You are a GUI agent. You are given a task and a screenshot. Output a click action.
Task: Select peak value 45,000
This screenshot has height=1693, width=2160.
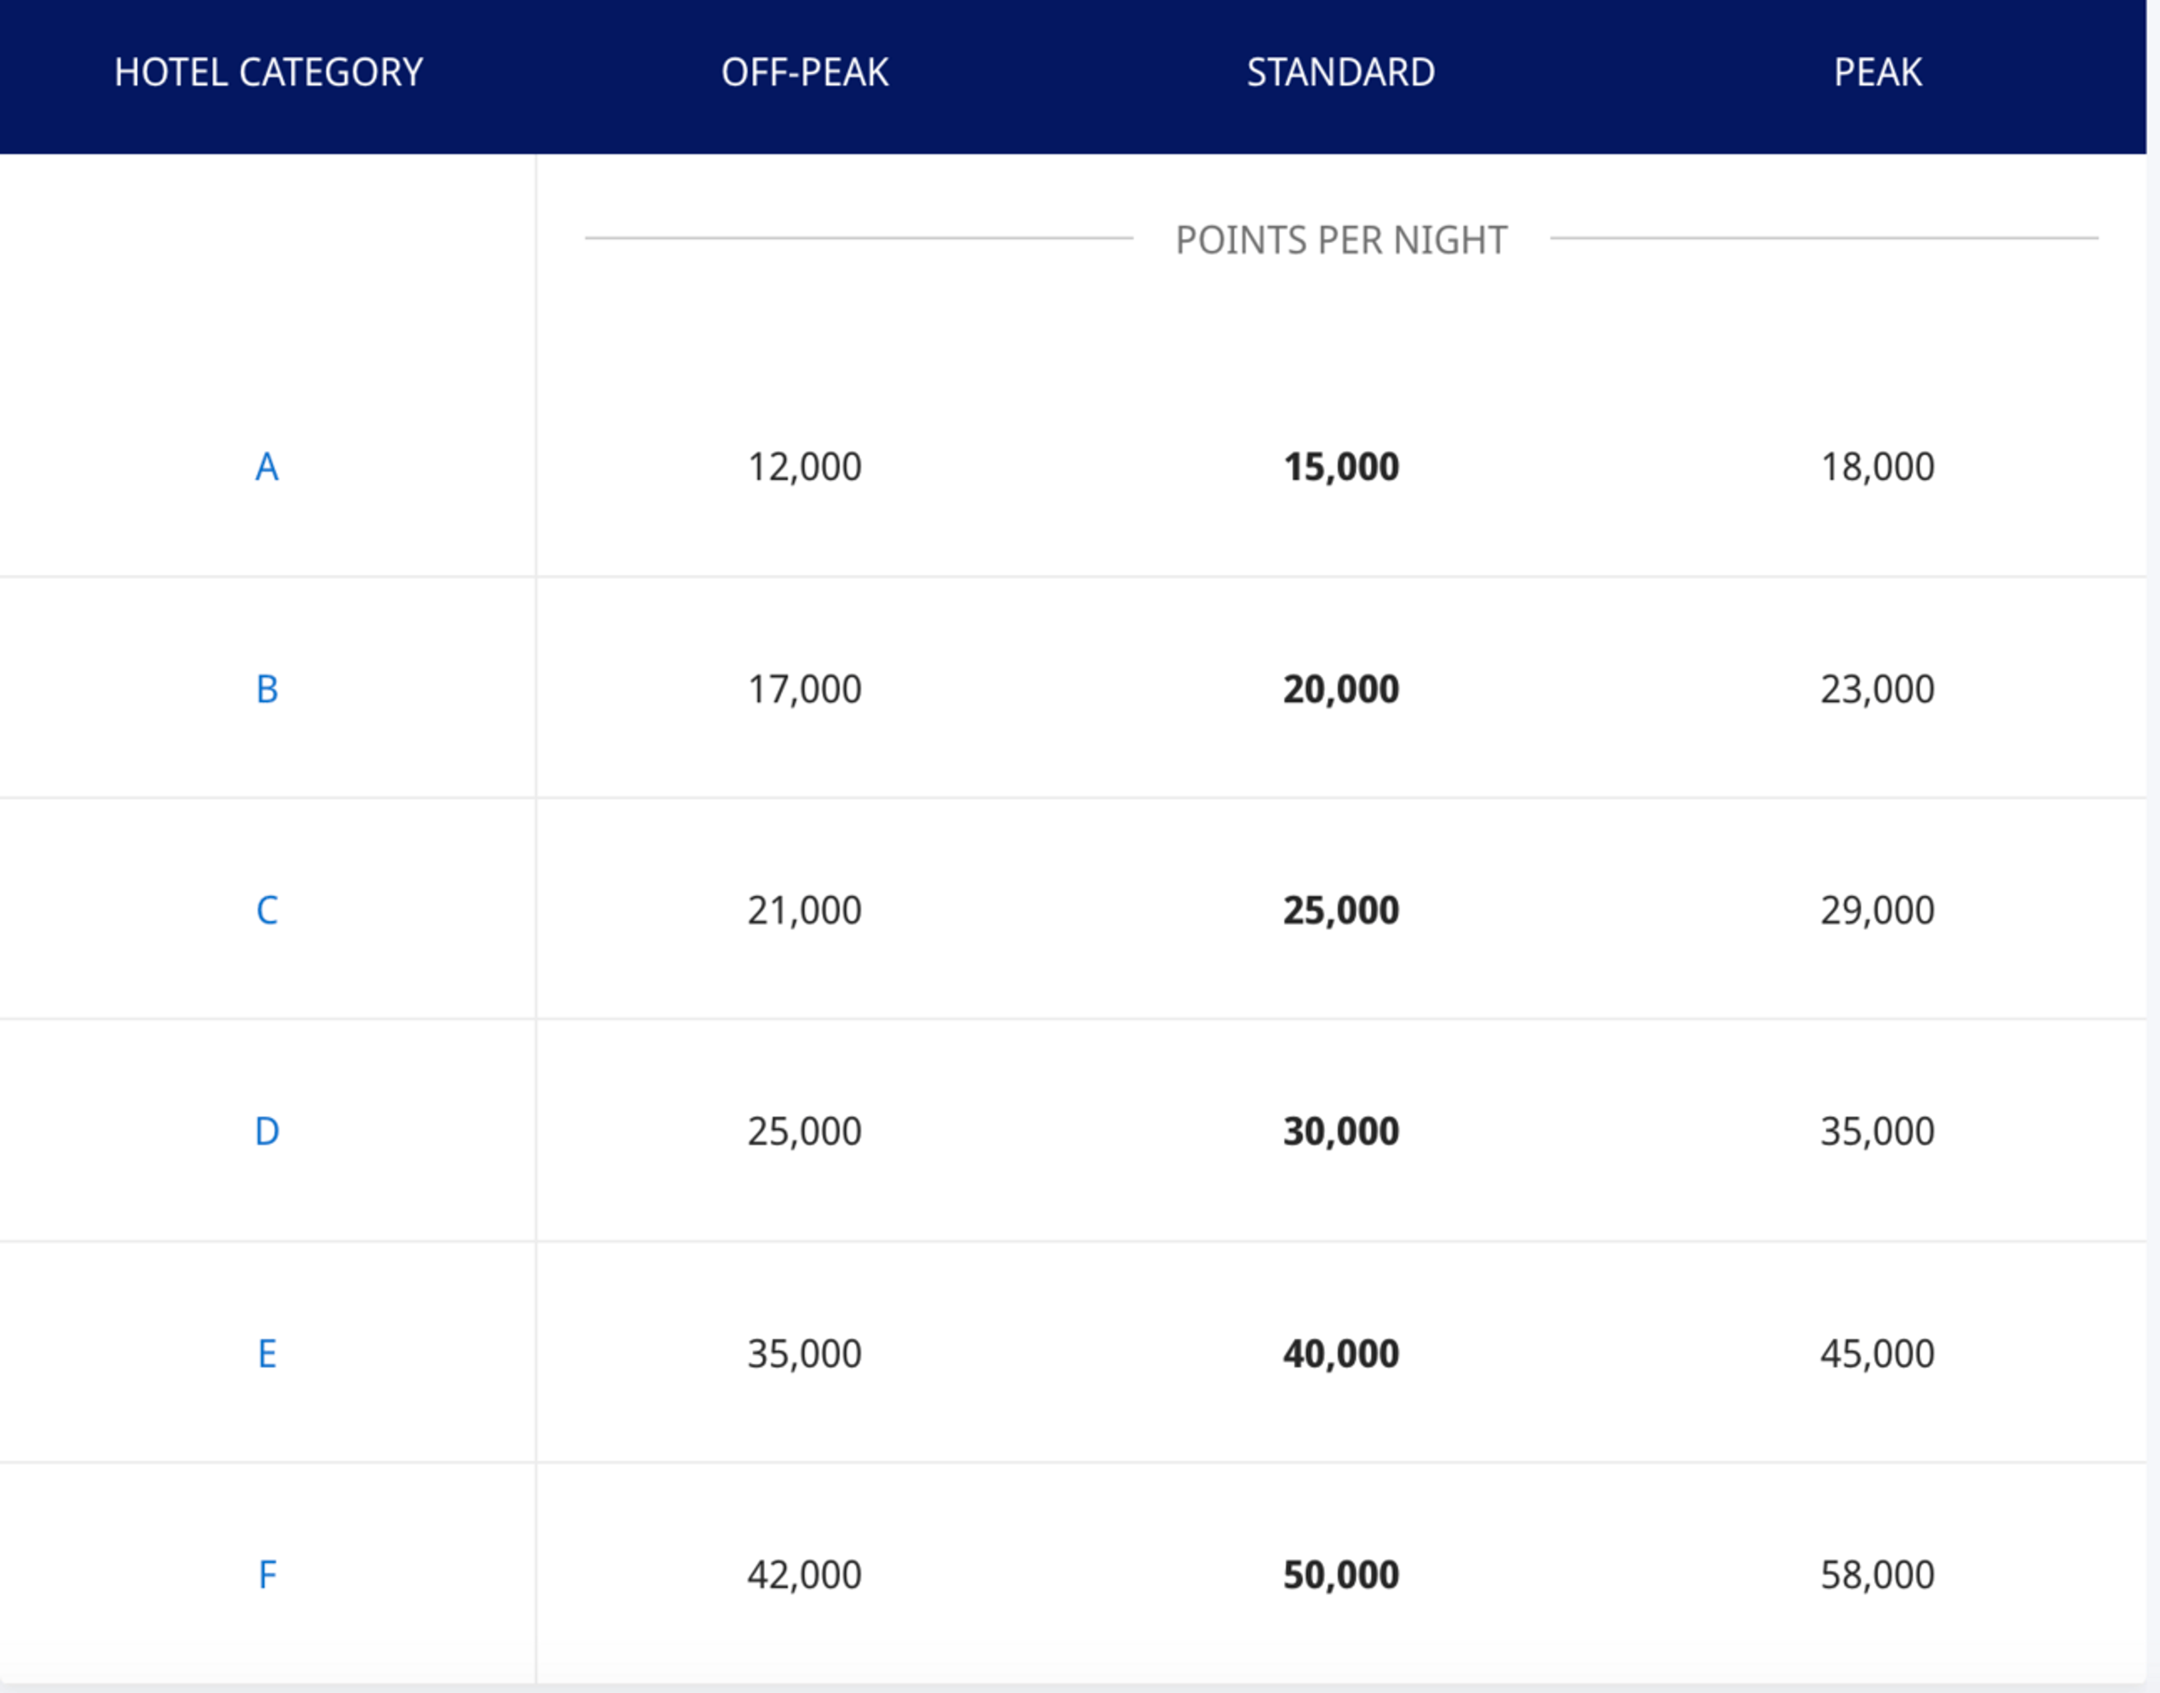[x=1878, y=1353]
